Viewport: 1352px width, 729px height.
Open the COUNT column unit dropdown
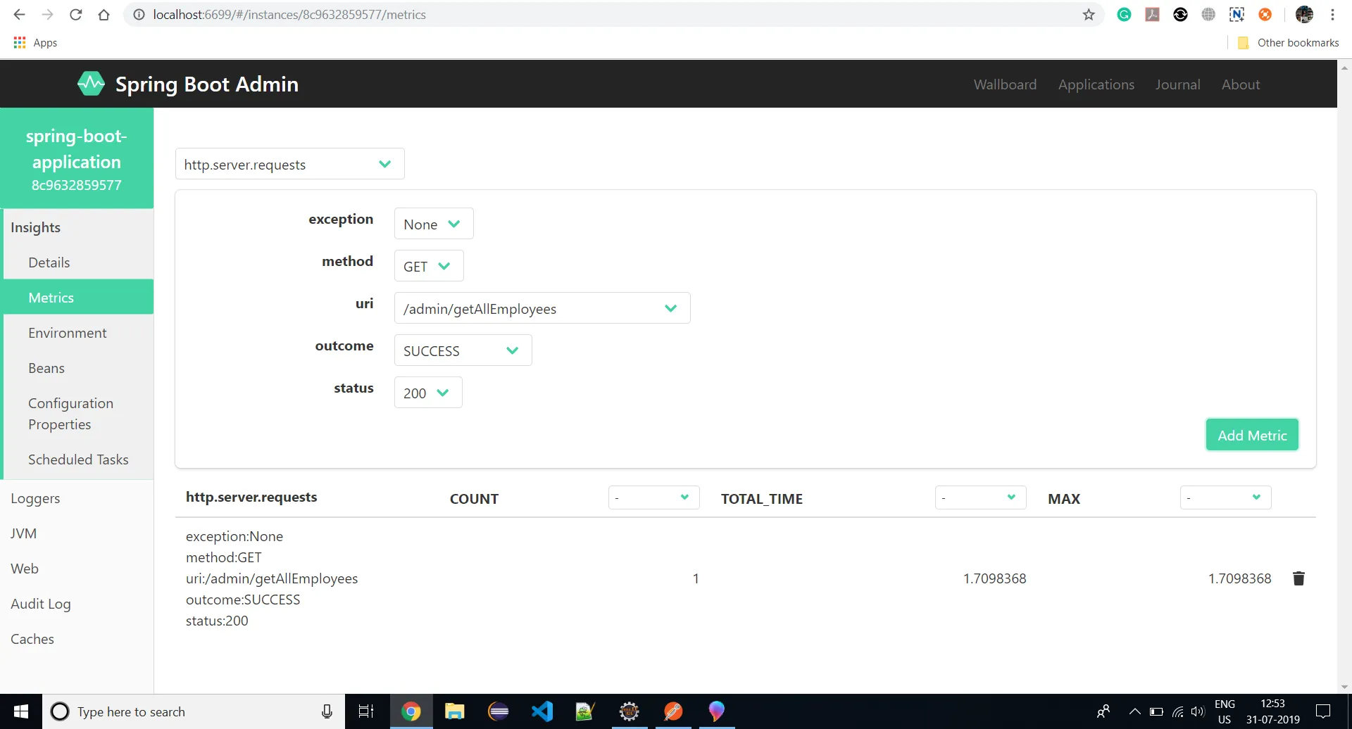pyautogui.click(x=653, y=497)
